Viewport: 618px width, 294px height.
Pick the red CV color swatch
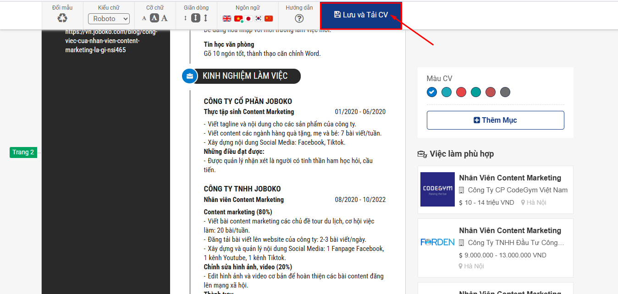click(461, 92)
